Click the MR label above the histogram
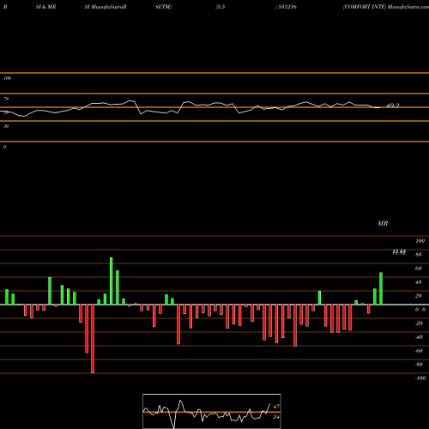This screenshot has height=429, width=429. pos(383,223)
